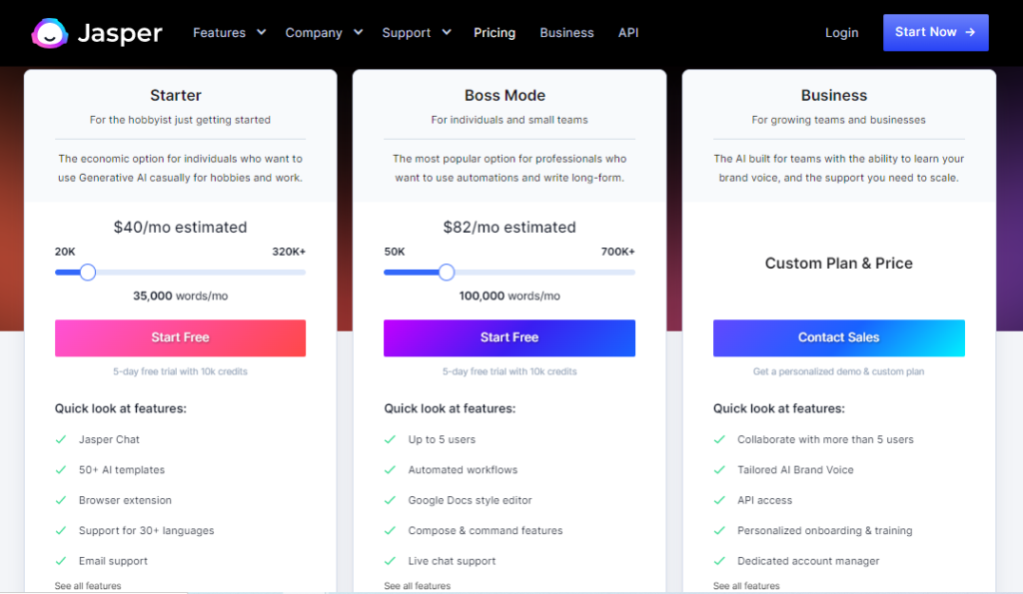The height and width of the screenshot is (594, 1023).
Task: Open See all features under Boss Mode
Action: [418, 586]
